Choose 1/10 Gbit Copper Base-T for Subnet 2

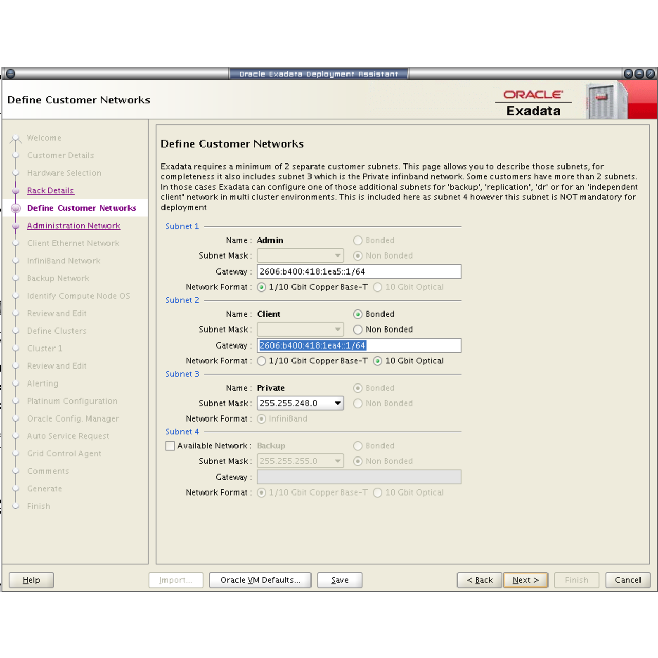coord(262,361)
